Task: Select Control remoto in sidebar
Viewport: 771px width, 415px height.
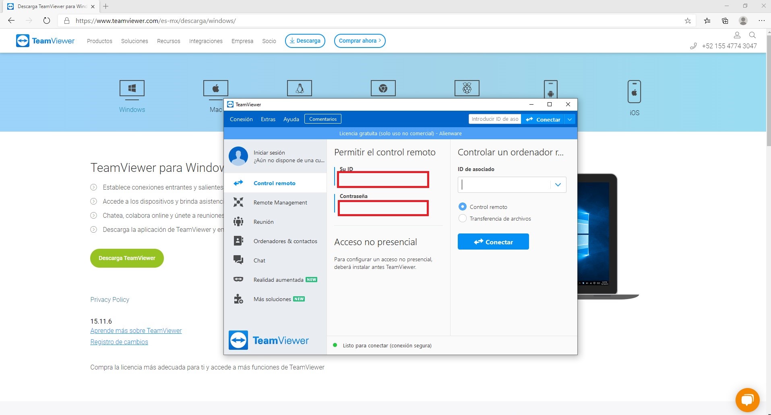Action: pos(275,183)
